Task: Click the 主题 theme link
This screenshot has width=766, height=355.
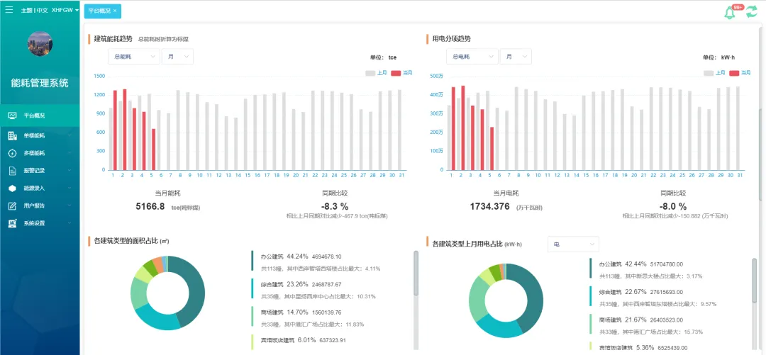Action: pos(27,11)
